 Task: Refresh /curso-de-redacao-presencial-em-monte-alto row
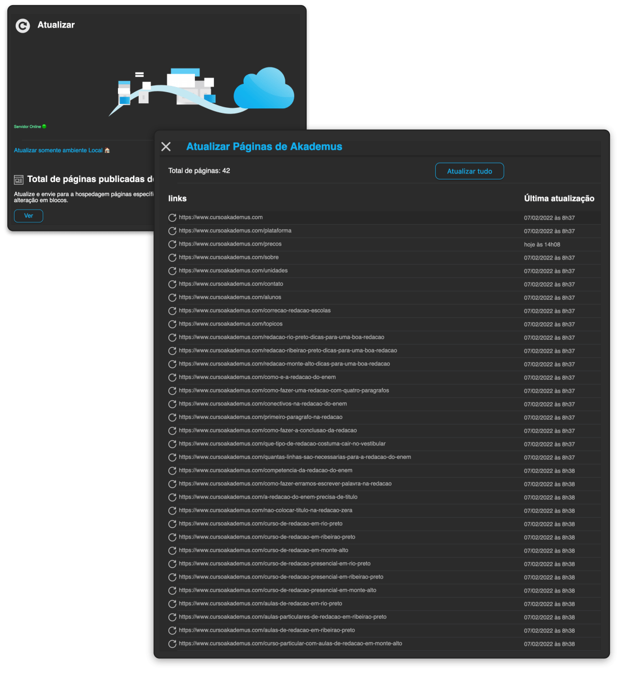[172, 590]
